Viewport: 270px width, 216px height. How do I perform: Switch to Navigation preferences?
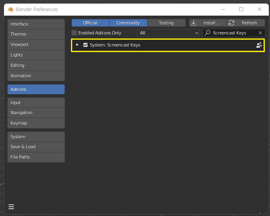[36, 113]
